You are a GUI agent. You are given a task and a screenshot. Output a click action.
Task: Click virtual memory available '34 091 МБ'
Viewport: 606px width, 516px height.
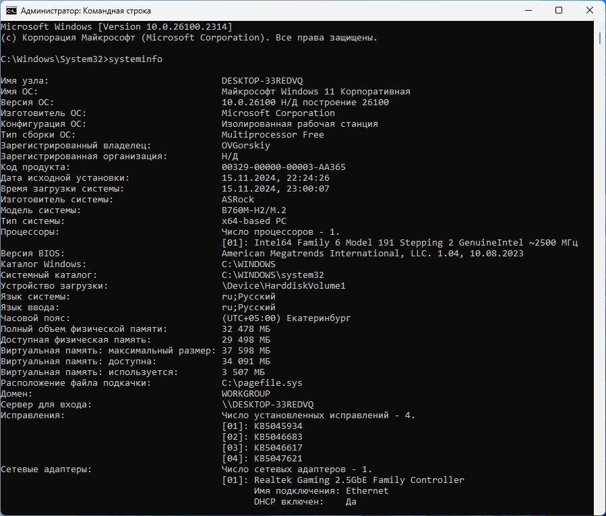tap(246, 362)
